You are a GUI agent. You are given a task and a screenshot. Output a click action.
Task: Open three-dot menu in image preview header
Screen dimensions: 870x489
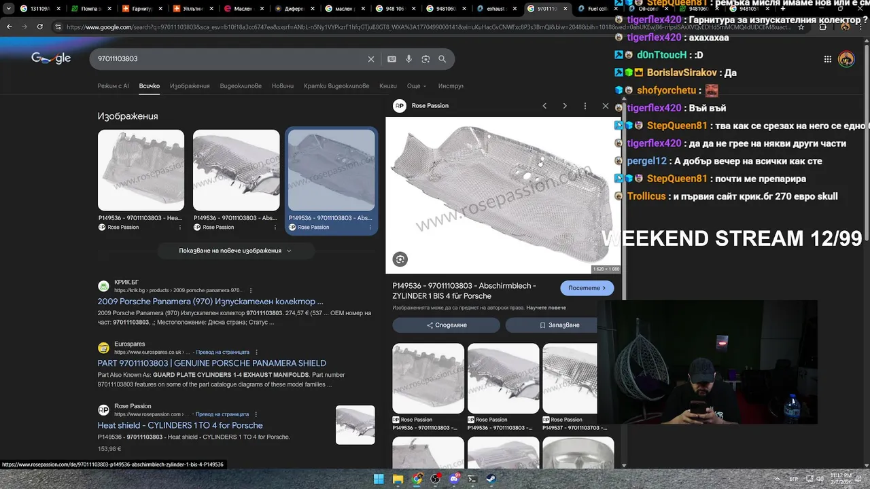pyautogui.click(x=585, y=106)
